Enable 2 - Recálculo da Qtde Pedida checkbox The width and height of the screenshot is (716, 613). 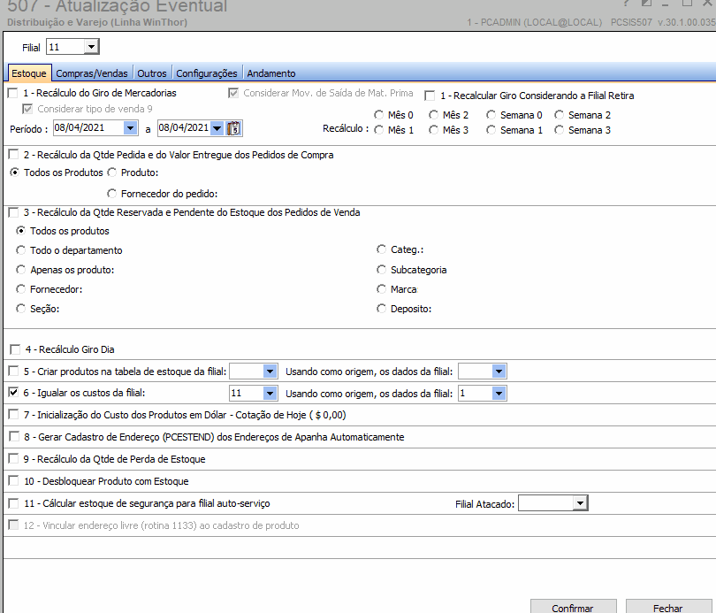coord(13,155)
